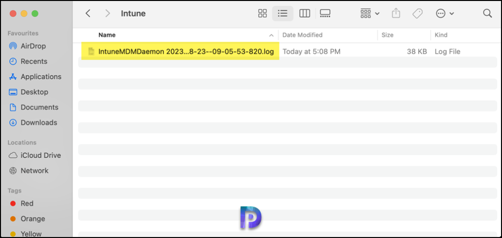502x238 pixels.
Task: Click the Intune window title
Action: coord(133,13)
